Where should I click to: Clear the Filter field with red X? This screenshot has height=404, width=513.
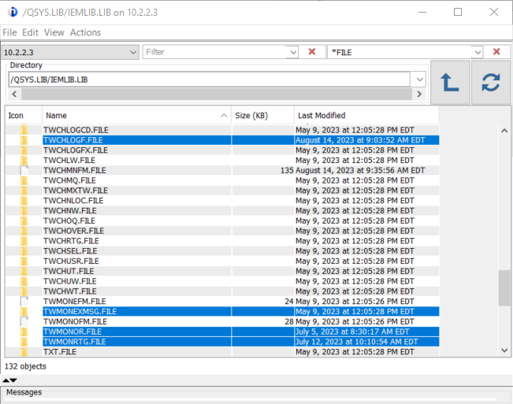pos(312,52)
